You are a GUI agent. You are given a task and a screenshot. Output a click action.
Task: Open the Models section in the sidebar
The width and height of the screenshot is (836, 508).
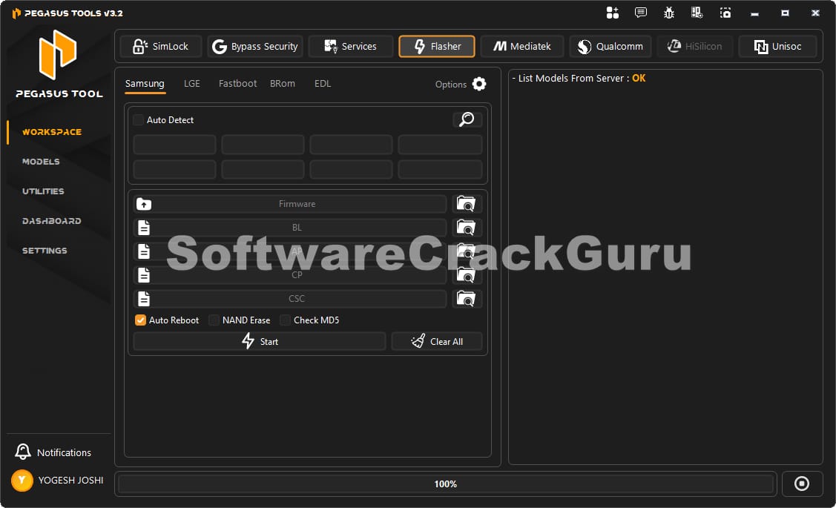point(41,162)
